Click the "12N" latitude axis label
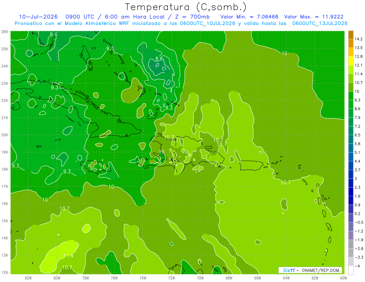Screen dimensions: 365x282 tap(5, 272)
